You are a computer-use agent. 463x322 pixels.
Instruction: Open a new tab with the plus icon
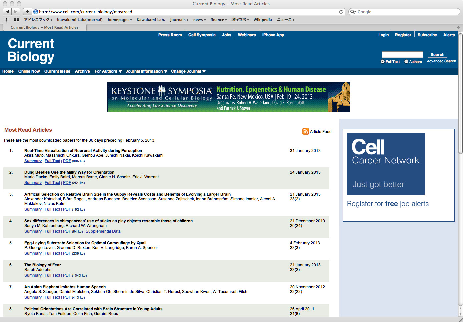(x=458, y=27)
